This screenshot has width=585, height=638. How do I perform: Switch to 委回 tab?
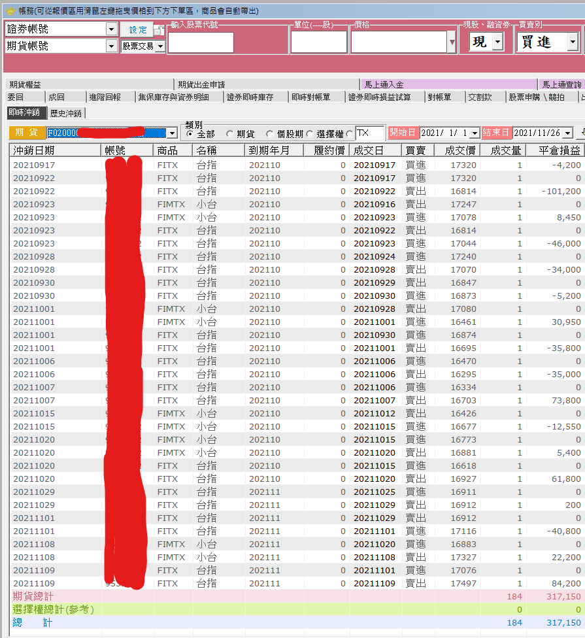tap(24, 97)
